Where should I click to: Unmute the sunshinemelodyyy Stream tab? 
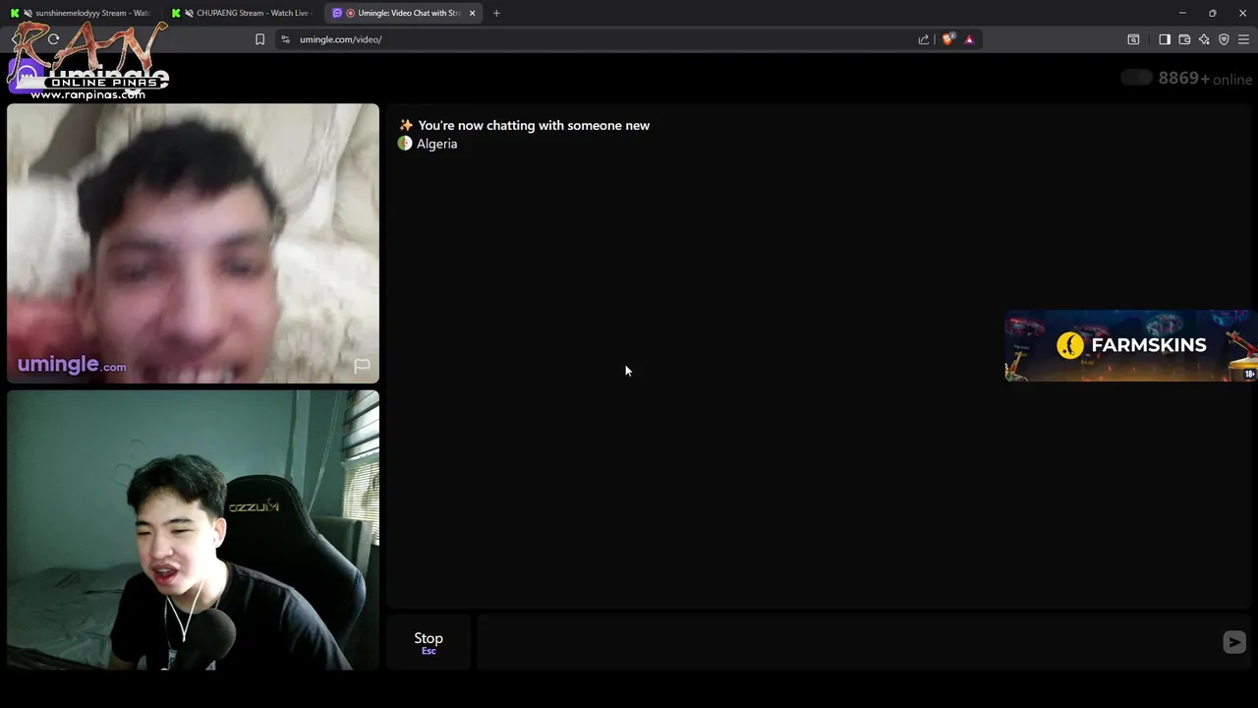pos(27,13)
